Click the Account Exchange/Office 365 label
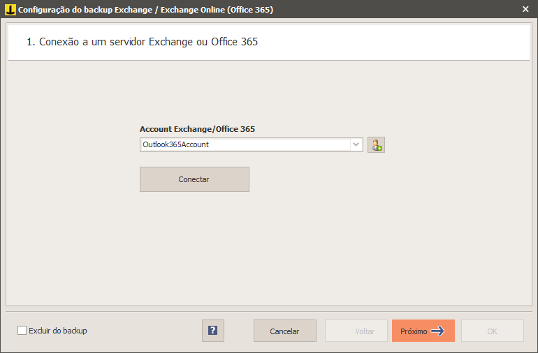This screenshot has width=538, height=353. point(197,129)
